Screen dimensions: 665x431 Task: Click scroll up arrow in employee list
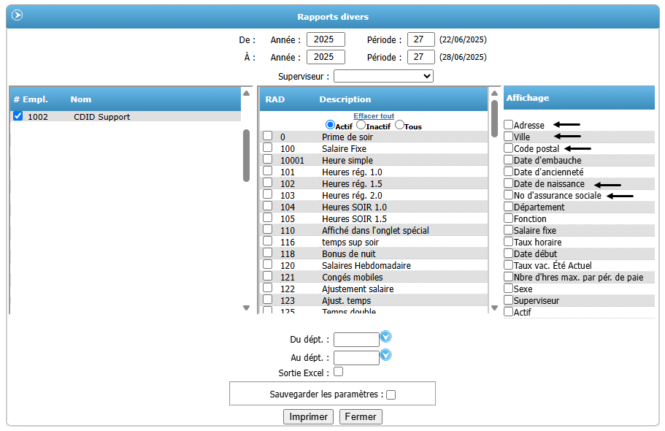point(246,94)
